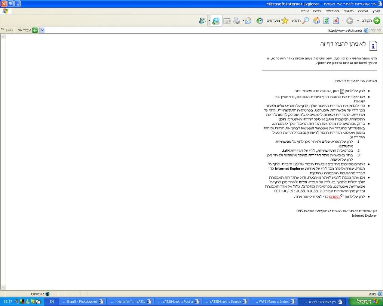Open Favorites via the star icon

pyautogui.click(x=285, y=21)
